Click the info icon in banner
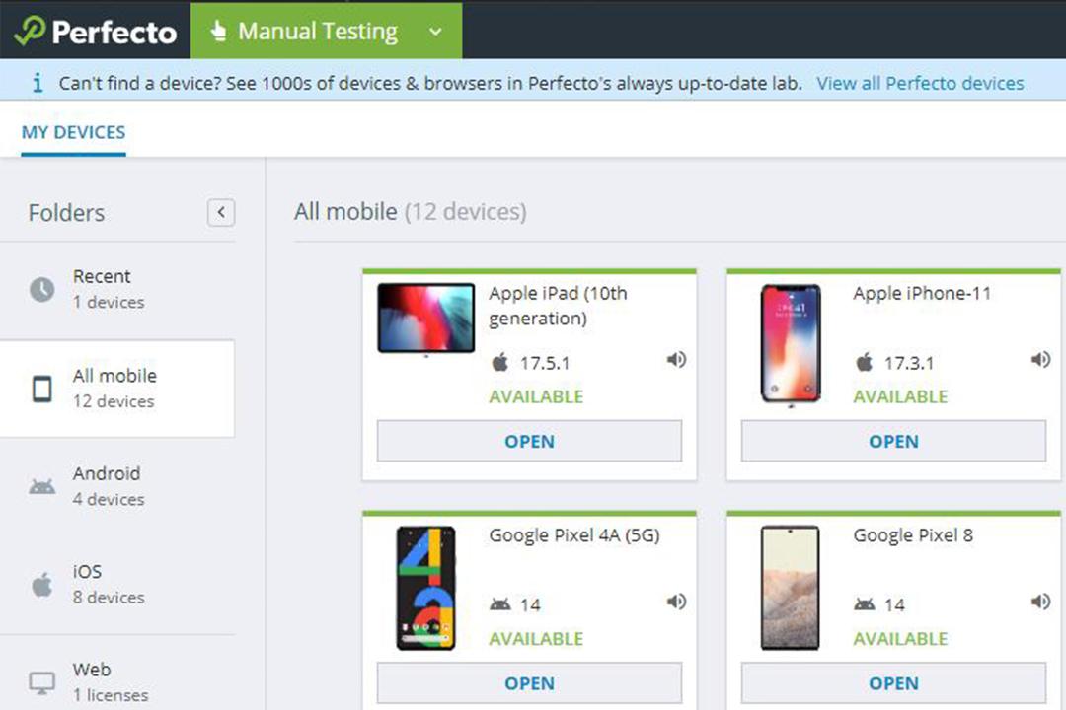The height and width of the screenshot is (710, 1066). 38,83
